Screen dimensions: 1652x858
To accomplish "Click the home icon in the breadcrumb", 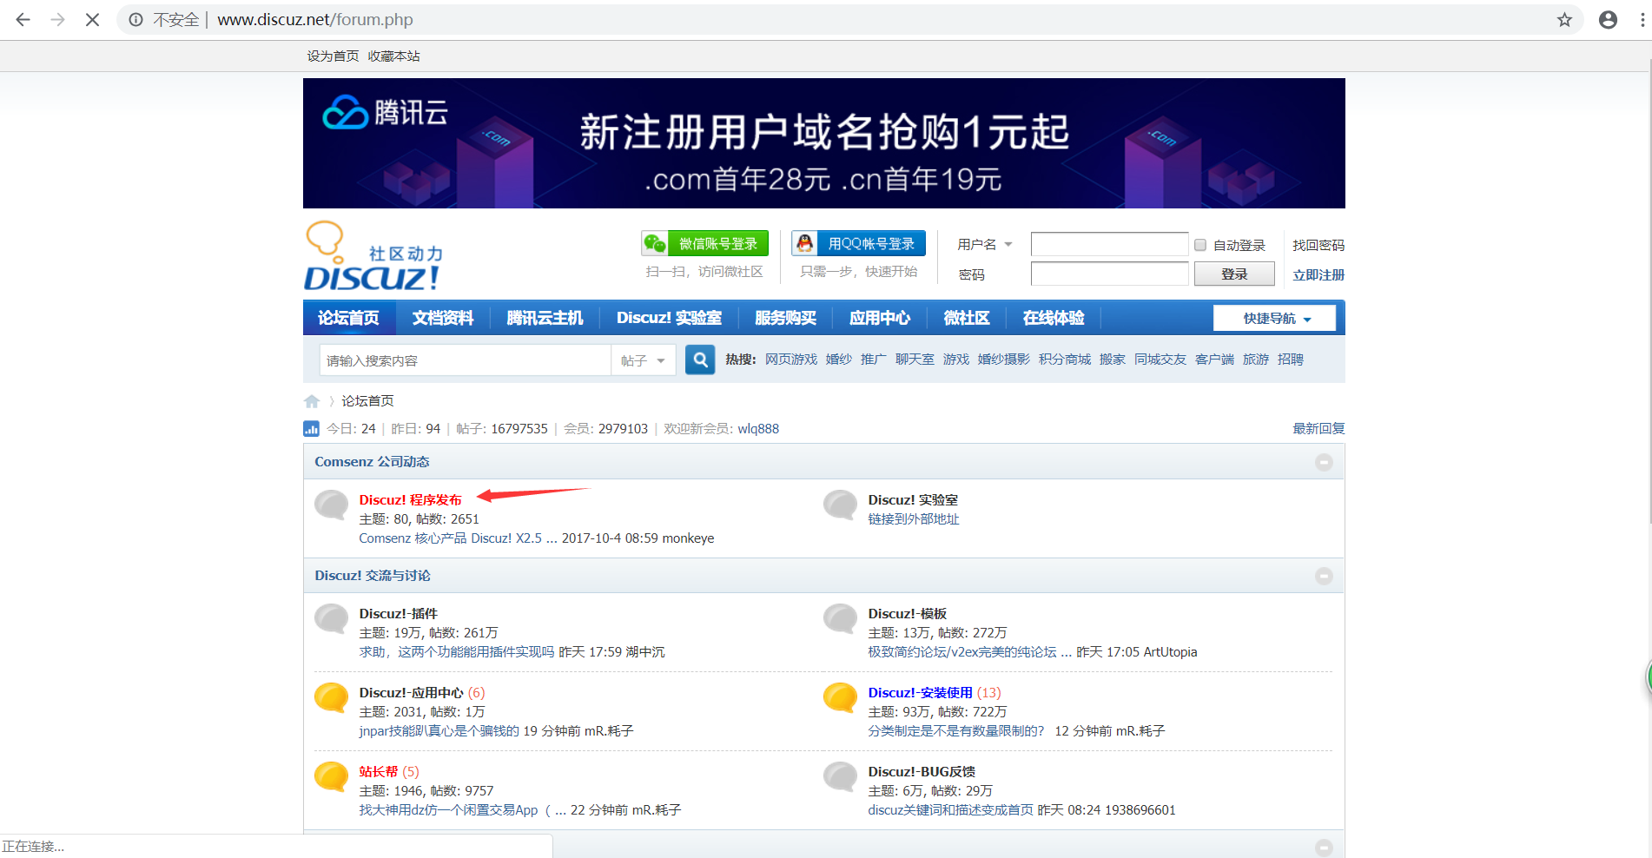I will (x=312, y=401).
